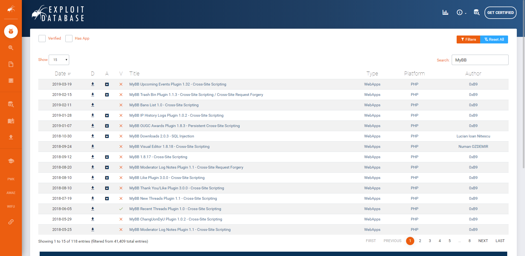Download the MyBB Trash Bin Plugin exploit
The height and width of the screenshot is (256, 525).
(x=93, y=95)
